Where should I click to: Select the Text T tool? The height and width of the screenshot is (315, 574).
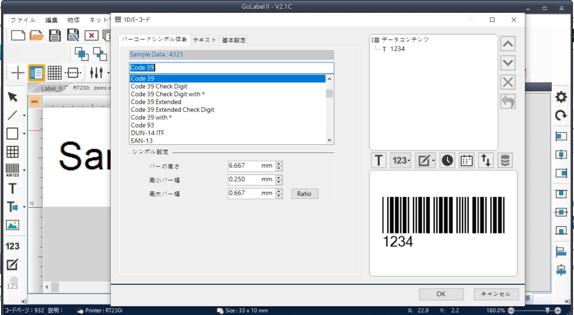(x=12, y=188)
